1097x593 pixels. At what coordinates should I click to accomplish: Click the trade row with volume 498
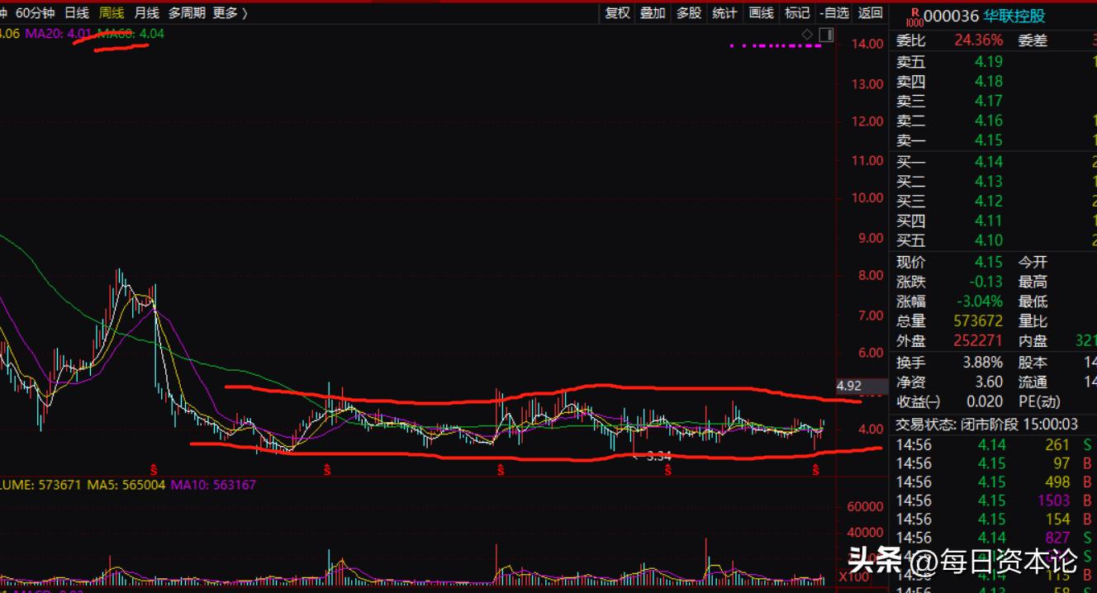point(994,482)
